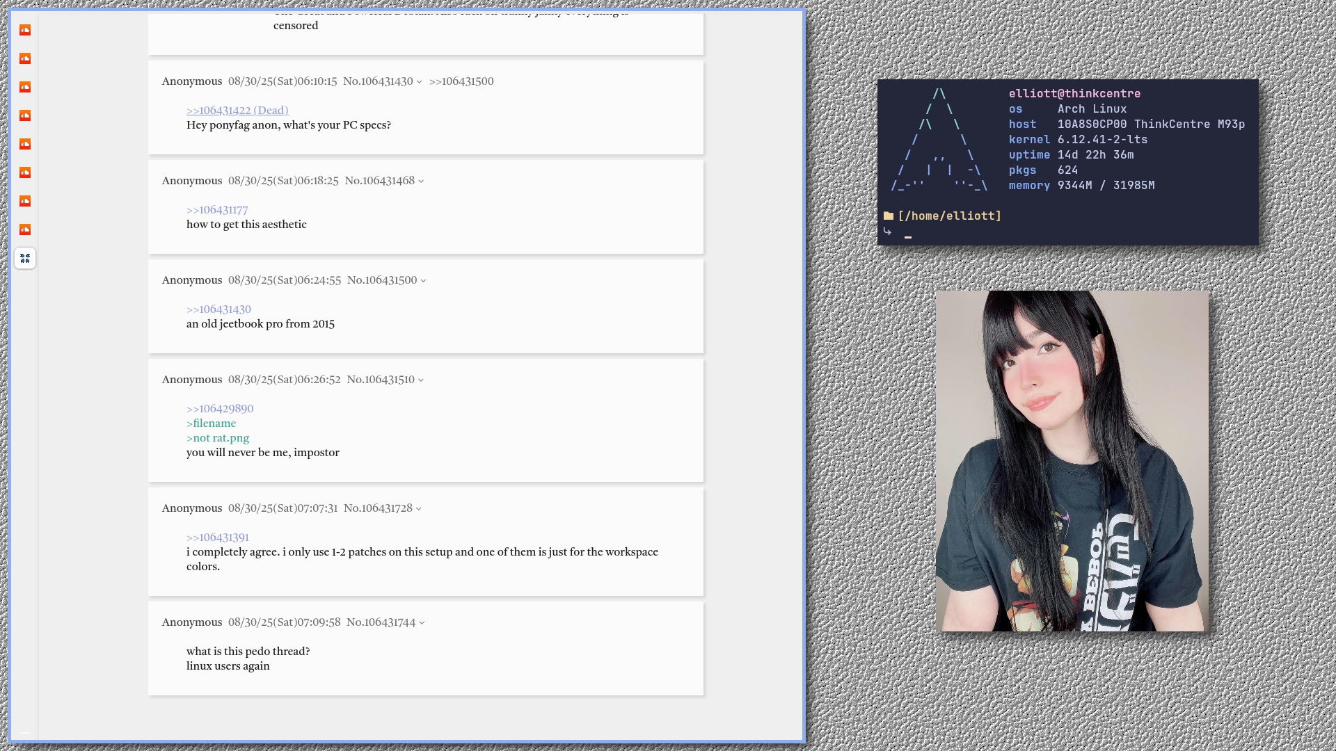Image resolution: width=1336 pixels, height=751 pixels.
Task: Open post menu arrow beside No.106431430
Action: pos(420,82)
